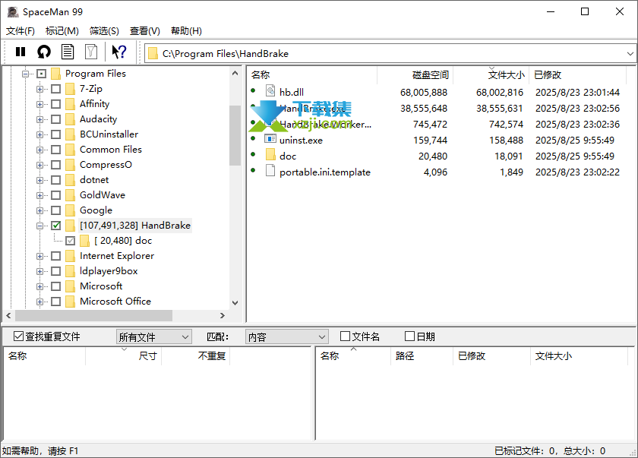
Task: Click the pause scan toolbar icon
Action: click(21, 52)
